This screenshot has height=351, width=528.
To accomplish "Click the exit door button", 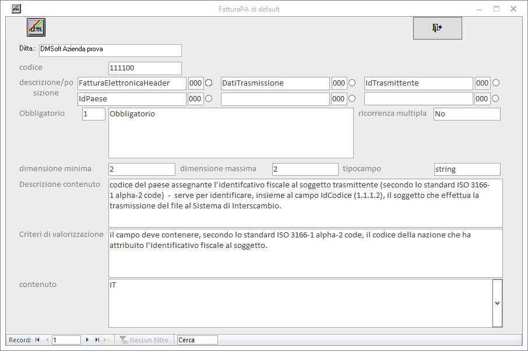I will click(x=438, y=28).
